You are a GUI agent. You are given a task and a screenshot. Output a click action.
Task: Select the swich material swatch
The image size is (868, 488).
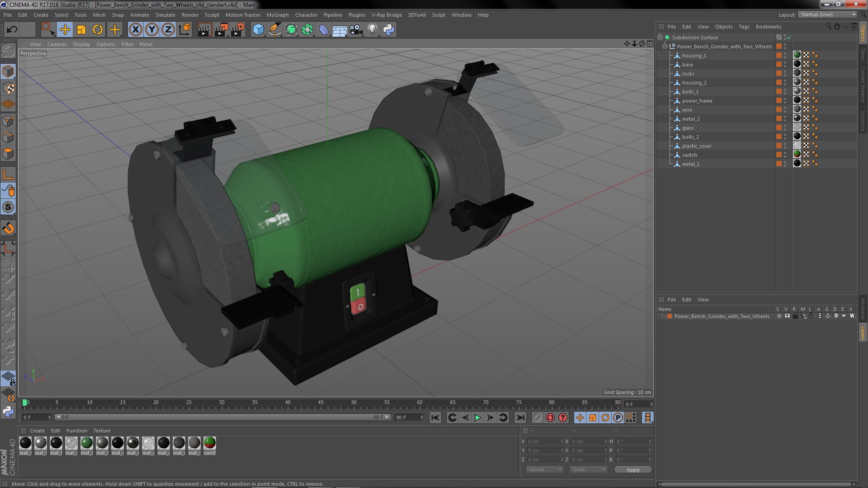click(x=209, y=444)
